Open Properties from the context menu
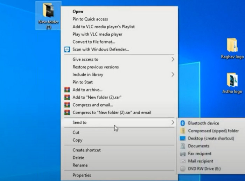The image size is (245, 181). click(119, 175)
